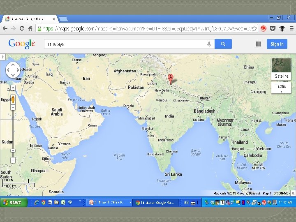296x222 pixels.
Task: Open the Chrome menu hamburger icon
Action: click(291, 28)
